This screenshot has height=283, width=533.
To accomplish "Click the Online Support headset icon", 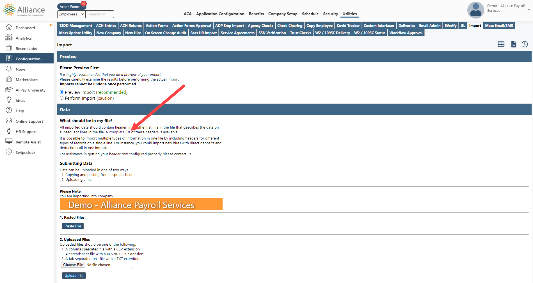I will (x=9, y=121).
